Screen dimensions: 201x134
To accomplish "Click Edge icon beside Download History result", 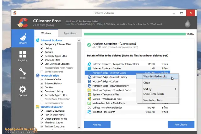I will [89, 86].
